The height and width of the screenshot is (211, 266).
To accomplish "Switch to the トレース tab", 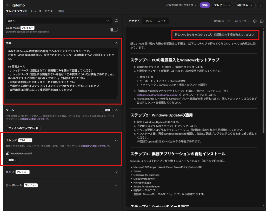I will click(36, 11).
